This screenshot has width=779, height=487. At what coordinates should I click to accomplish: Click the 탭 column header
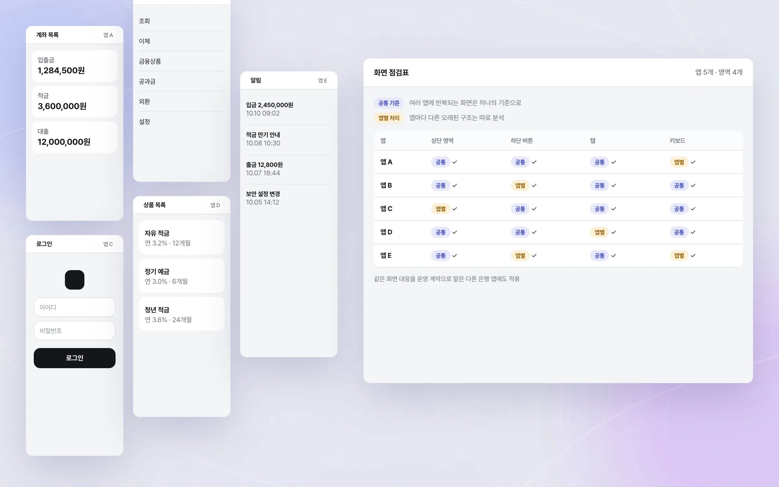click(593, 141)
